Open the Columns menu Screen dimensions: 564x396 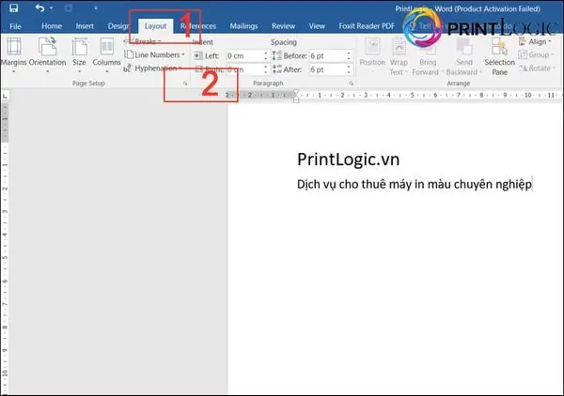[x=106, y=54]
